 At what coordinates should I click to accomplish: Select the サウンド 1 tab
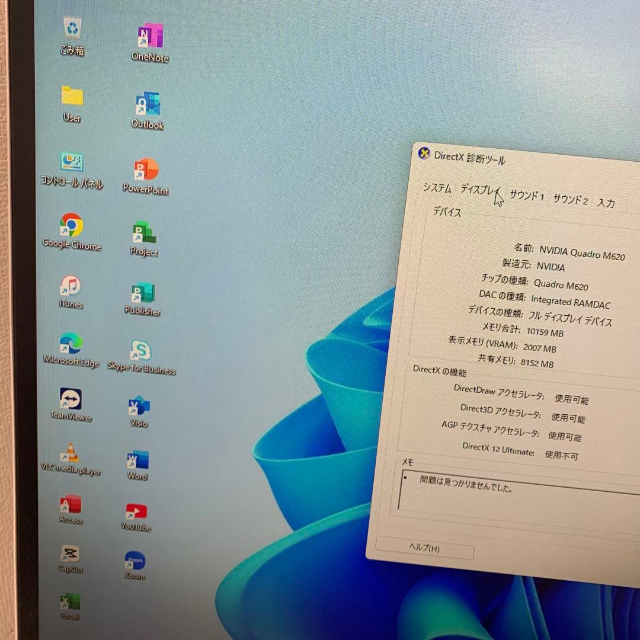[525, 197]
